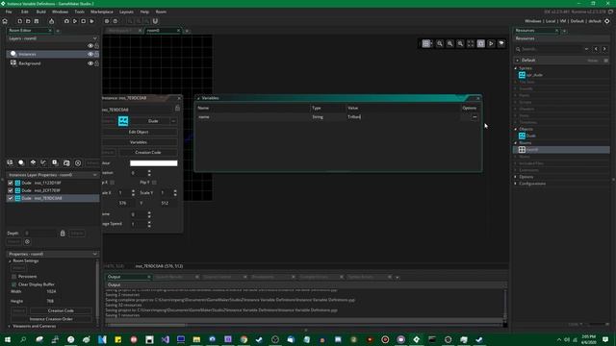This screenshot has width=616, height=346.
Task: Click the Create Path Layer icon
Action: pos(43,162)
